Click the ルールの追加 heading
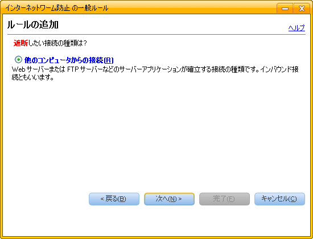Image resolution: width=313 pixels, height=239 pixels. pyautogui.click(x=33, y=25)
